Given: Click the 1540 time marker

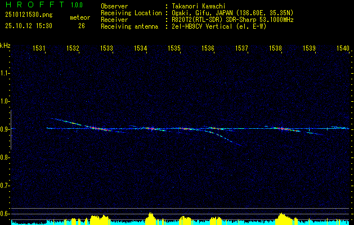Looking at the screenshot, I should (343, 48).
